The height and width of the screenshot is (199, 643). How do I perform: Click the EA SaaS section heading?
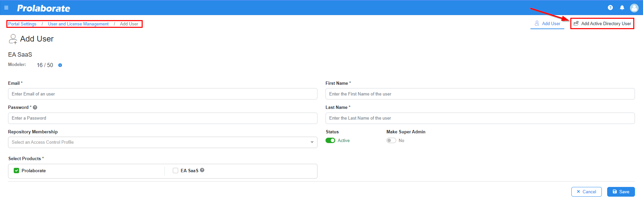20,55
